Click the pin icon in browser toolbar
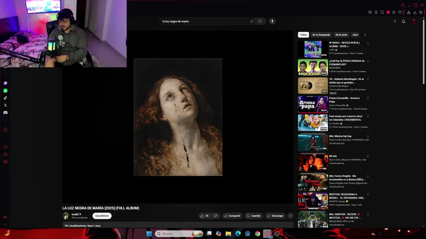The width and height of the screenshot is (426, 239). (376, 12)
